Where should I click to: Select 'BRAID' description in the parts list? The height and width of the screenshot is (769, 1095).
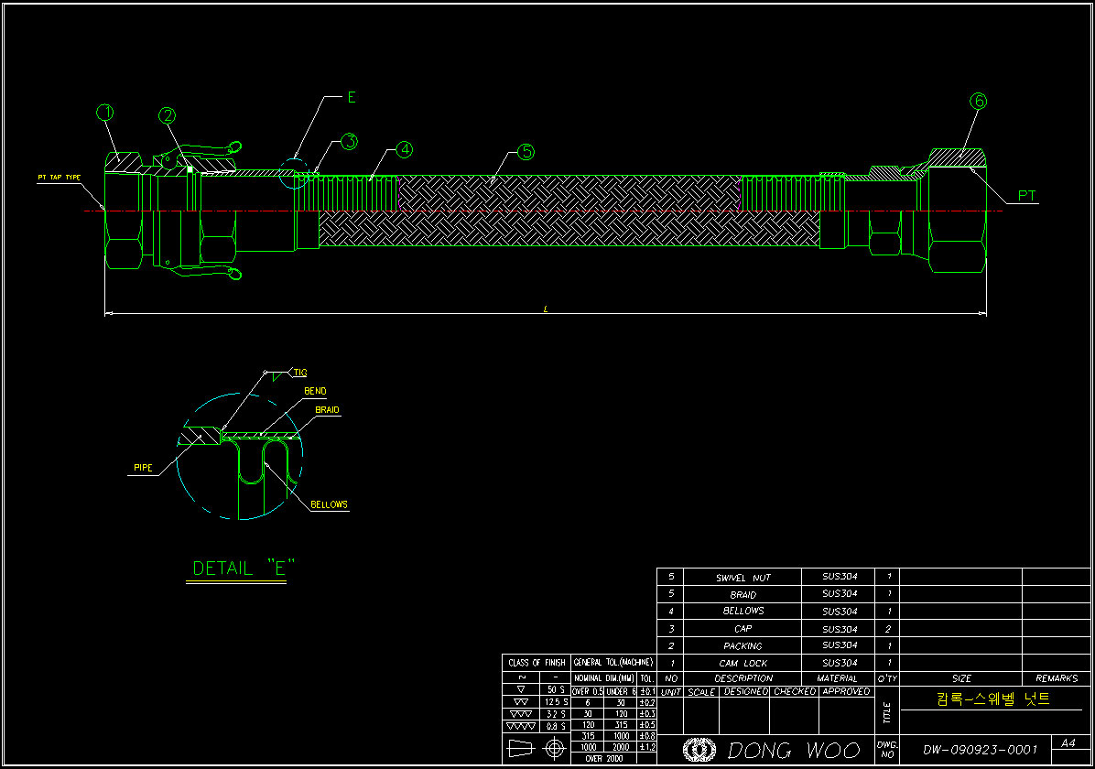(743, 594)
